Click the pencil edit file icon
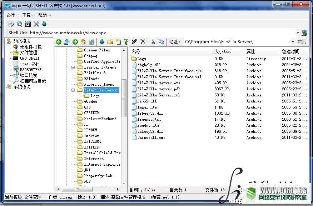Image resolution: width=313 pixels, height=206 pixels. point(134,42)
